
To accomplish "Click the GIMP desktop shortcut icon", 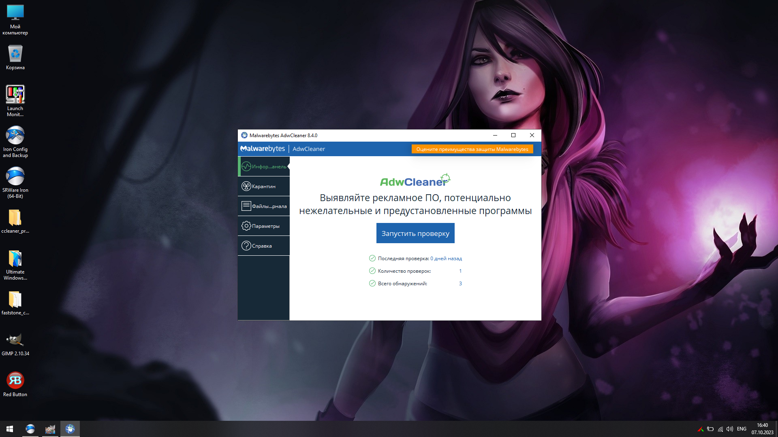I will coord(15,339).
